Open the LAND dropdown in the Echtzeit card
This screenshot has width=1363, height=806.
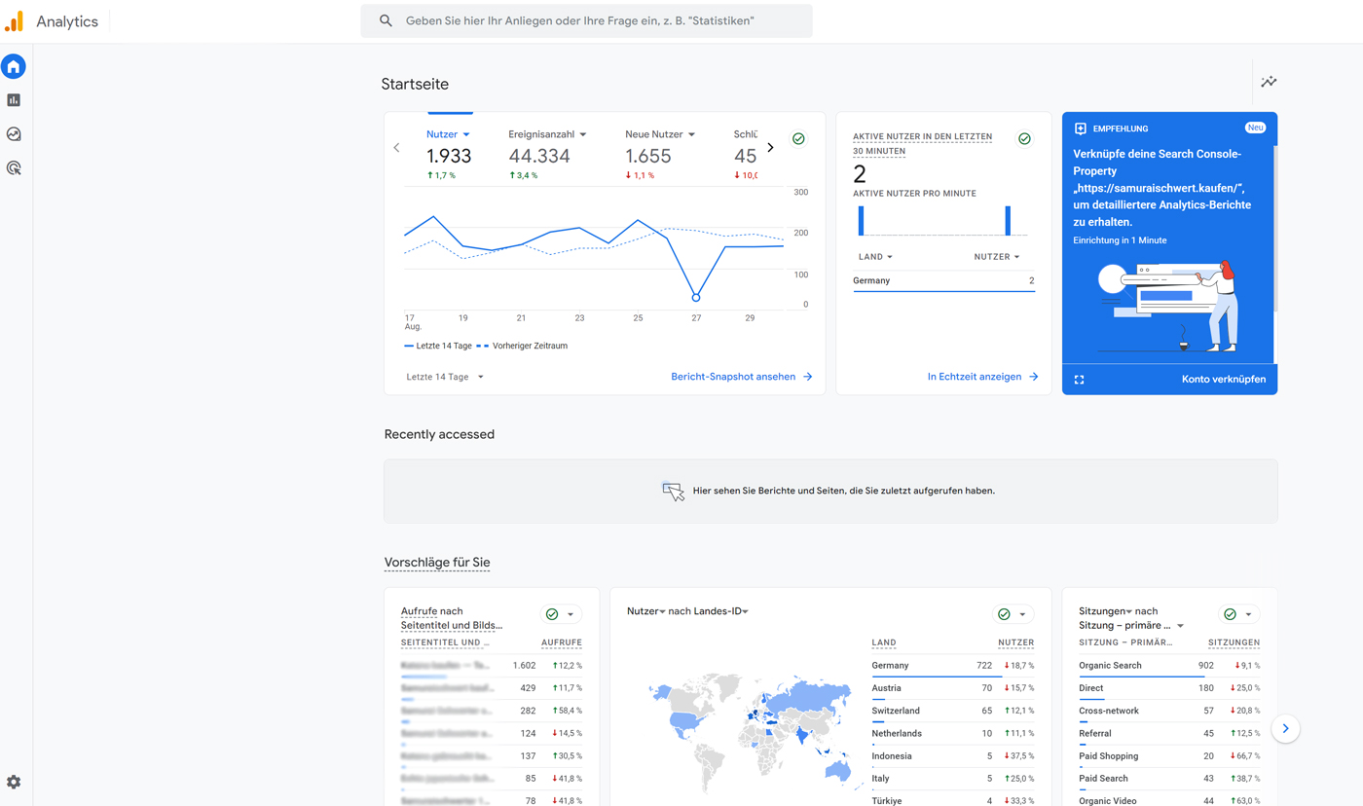(x=875, y=256)
